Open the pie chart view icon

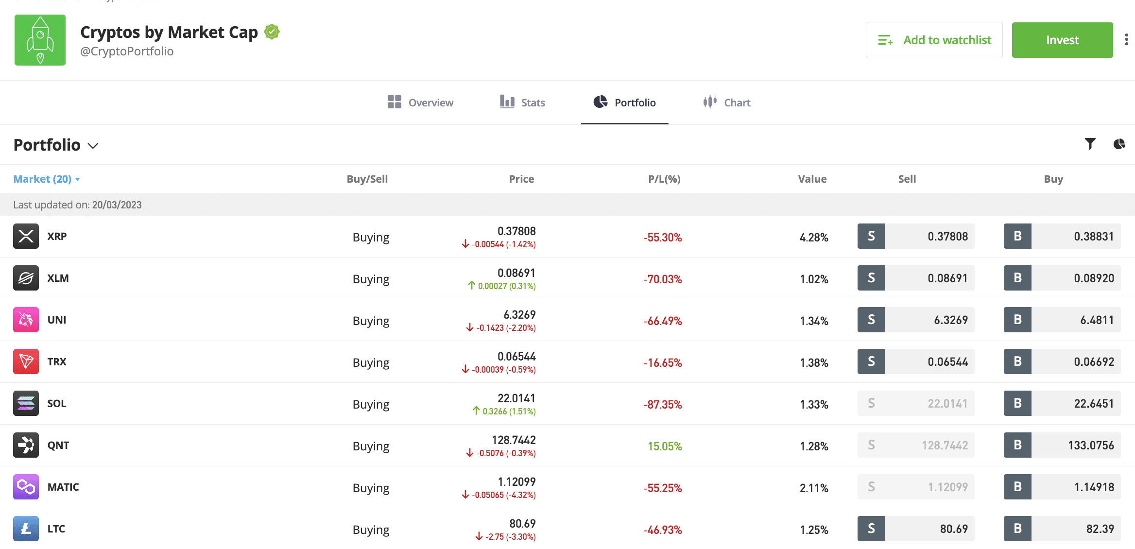[x=1119, y=144]
